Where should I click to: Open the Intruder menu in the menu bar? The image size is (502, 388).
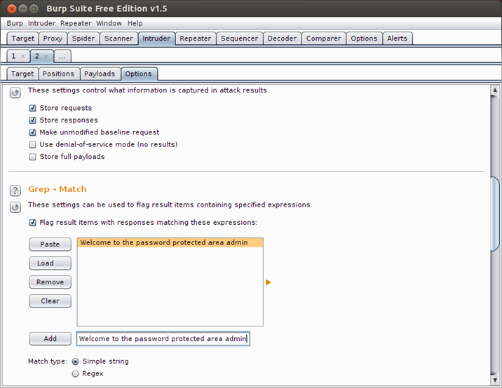41,23
